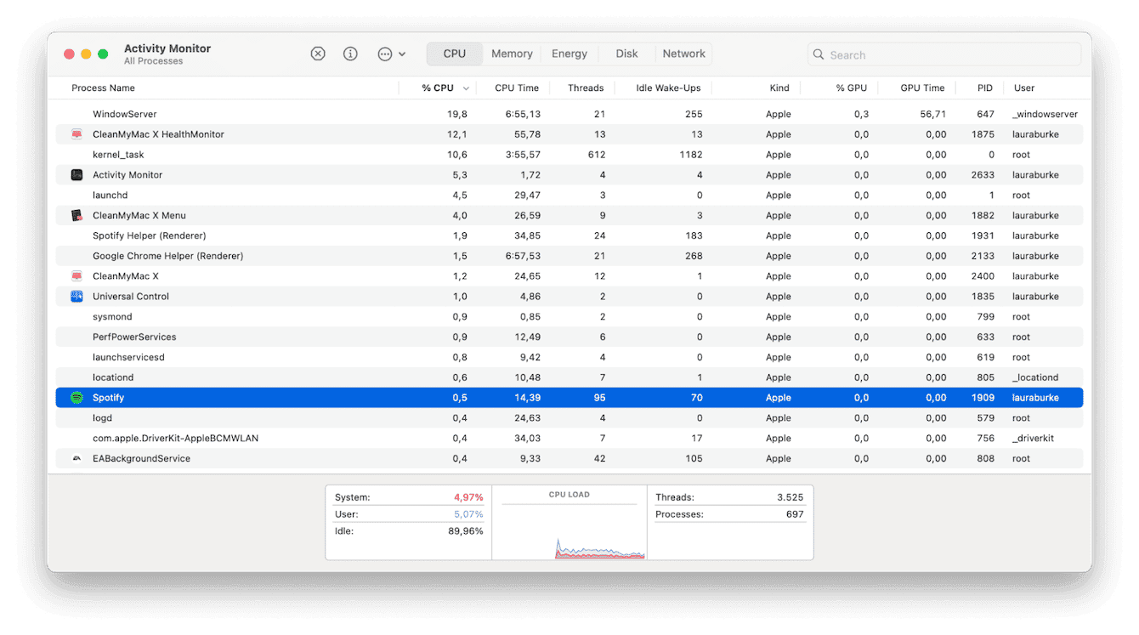Viewport: 1139px width, 635px height.
Task: Click the quit process (X) icon
Action: (318, 53)
